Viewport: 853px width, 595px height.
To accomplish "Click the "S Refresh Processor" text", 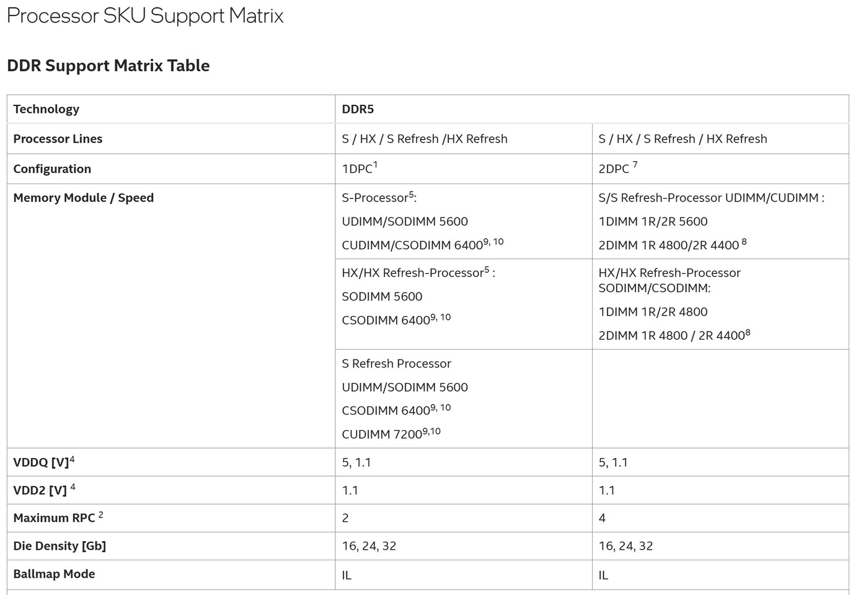I will tap(396, 364).
